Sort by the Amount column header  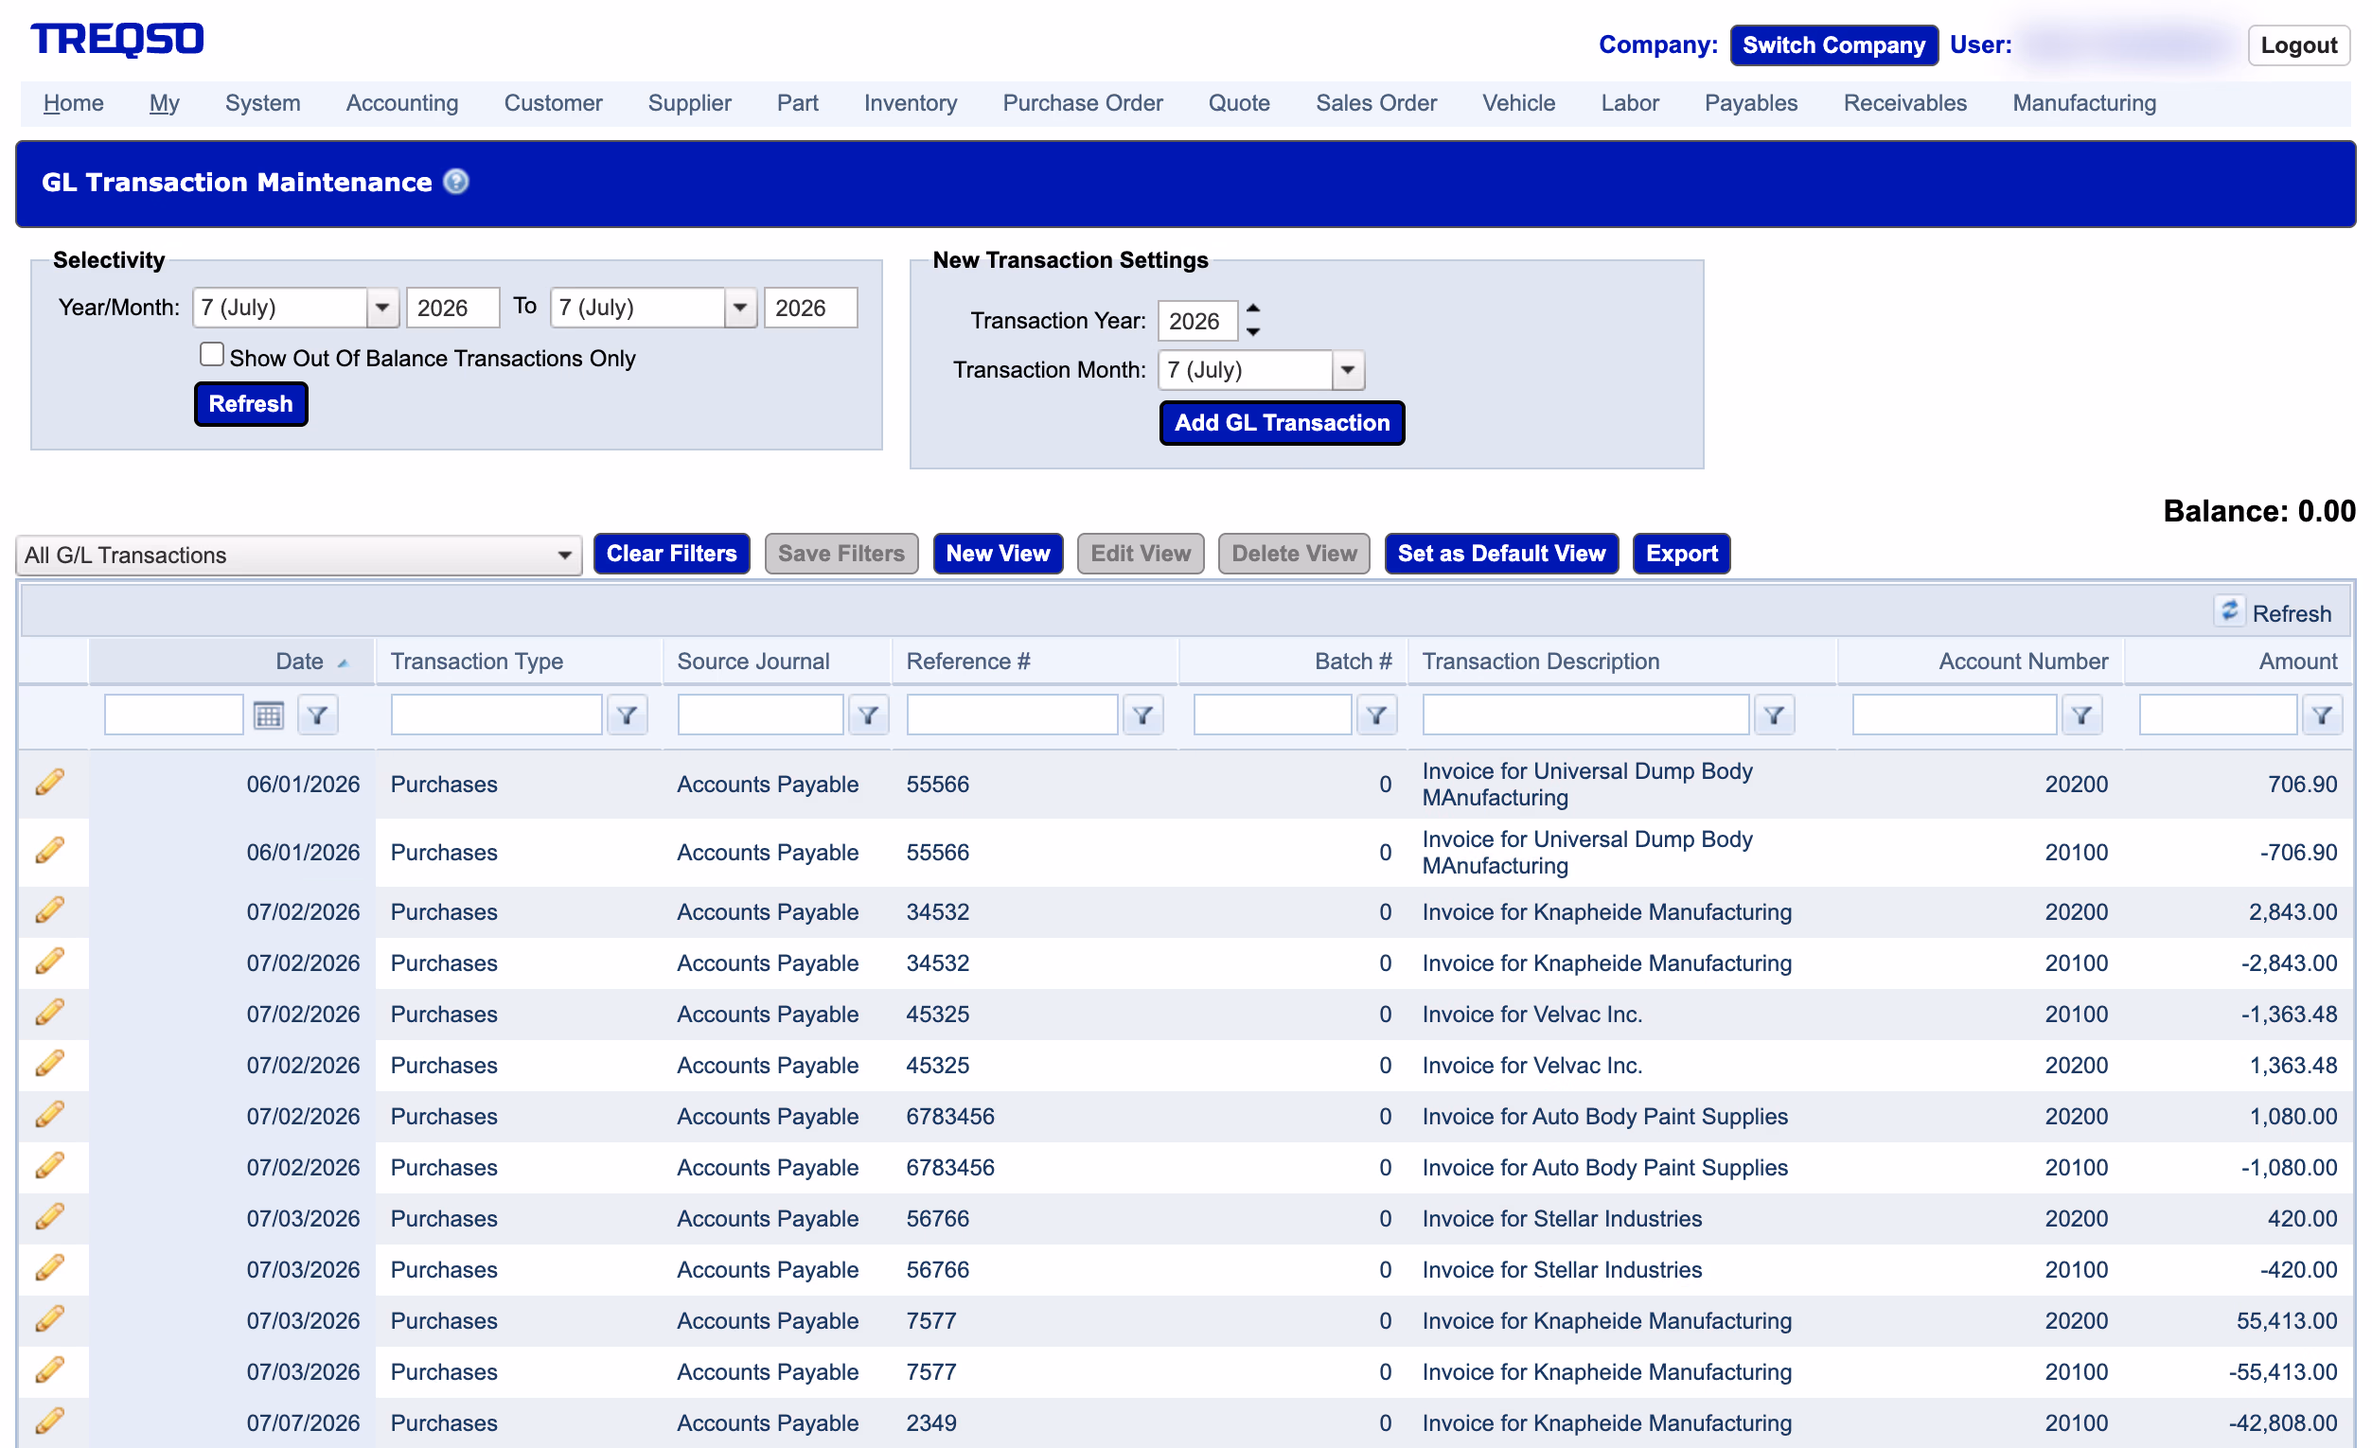[x=2297, y=662]
